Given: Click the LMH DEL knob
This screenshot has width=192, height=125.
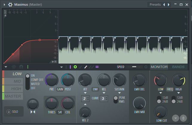Looking at the screenshot, I should click(139, 80).
